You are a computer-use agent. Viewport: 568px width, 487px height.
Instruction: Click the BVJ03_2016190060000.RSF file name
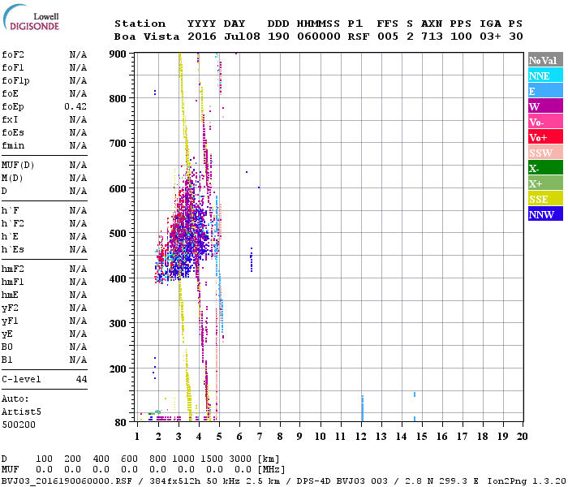point(67,481)
